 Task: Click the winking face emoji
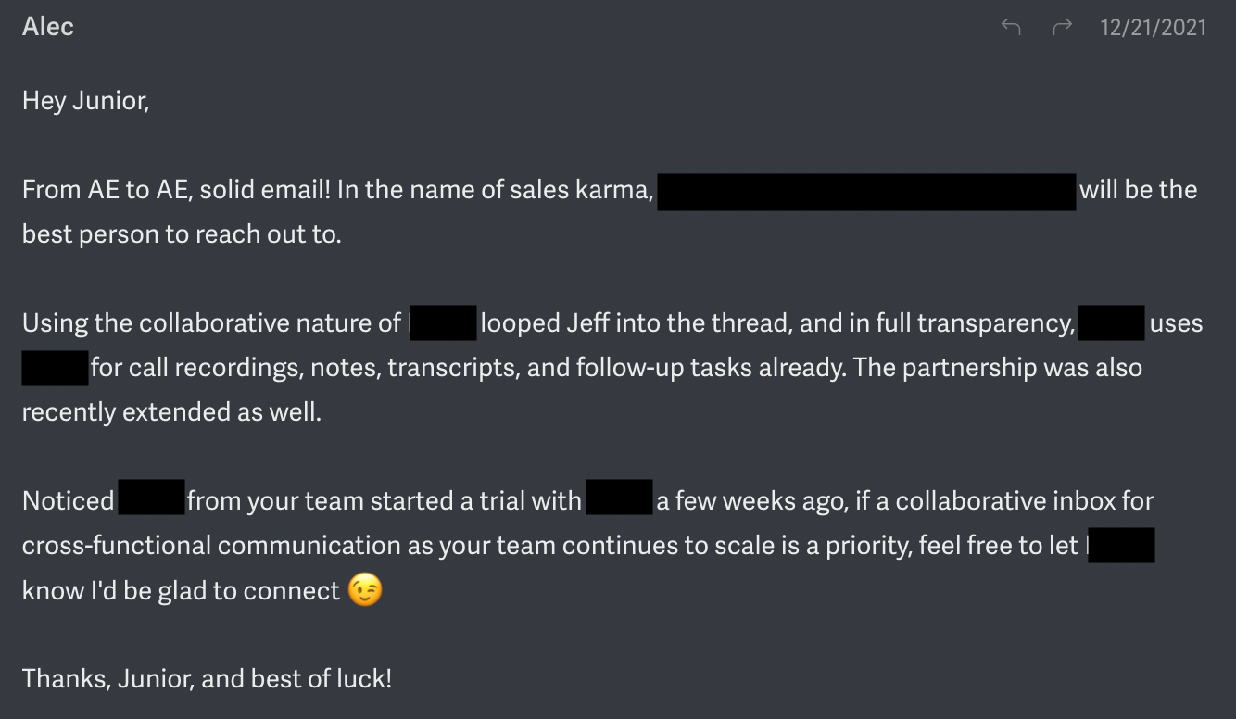pos(364,590)
